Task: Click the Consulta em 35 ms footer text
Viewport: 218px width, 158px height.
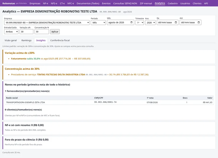Action: click(11, 153)
